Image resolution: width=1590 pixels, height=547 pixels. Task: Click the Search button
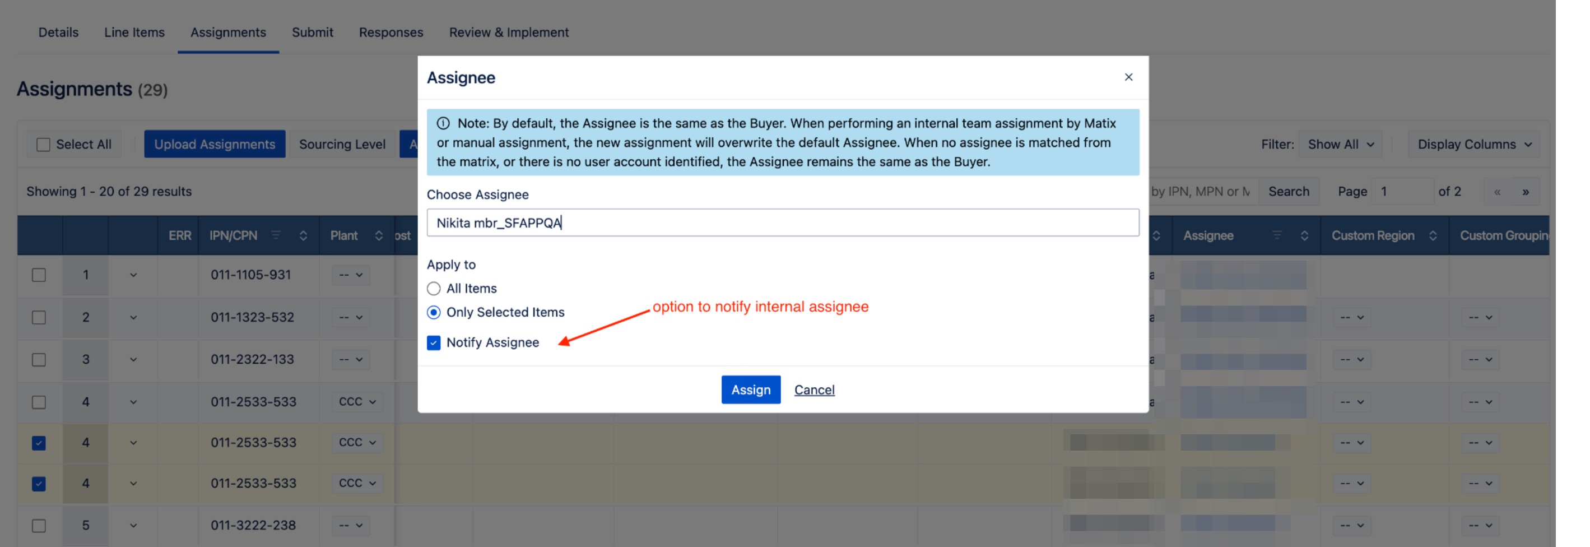pyautogui.click(x=1289, y=191)
